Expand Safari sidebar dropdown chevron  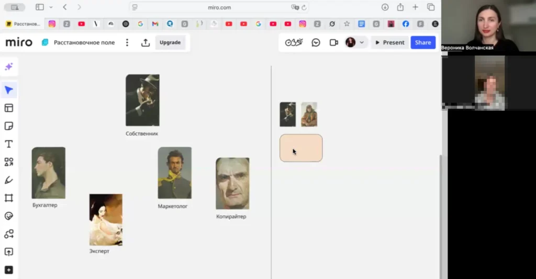pos(51,7)
